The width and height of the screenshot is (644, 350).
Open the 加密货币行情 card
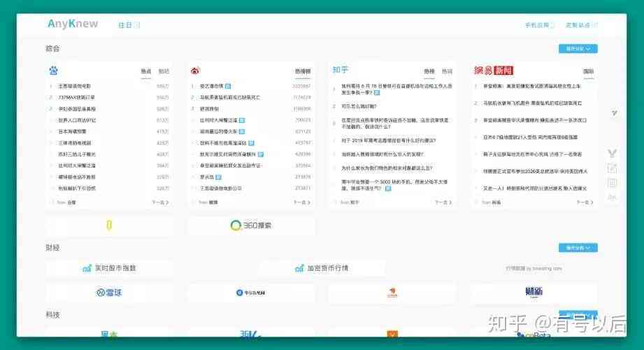point(322,268)
